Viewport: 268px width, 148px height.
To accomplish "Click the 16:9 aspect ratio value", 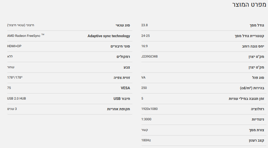I will click(x=145, y=46).
